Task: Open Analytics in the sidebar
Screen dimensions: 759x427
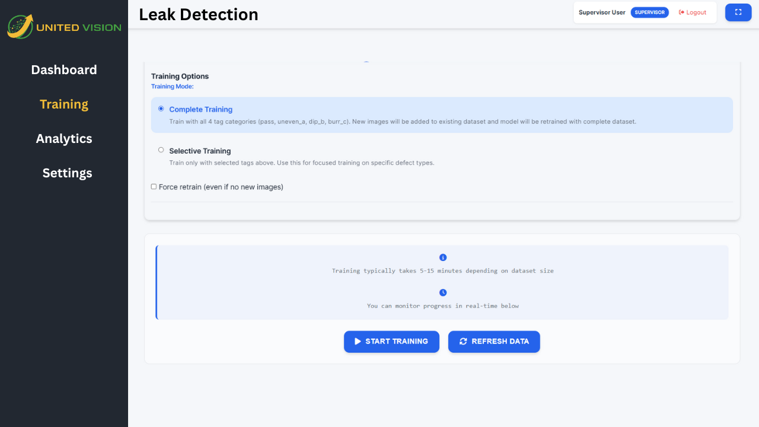Action: 64,139
